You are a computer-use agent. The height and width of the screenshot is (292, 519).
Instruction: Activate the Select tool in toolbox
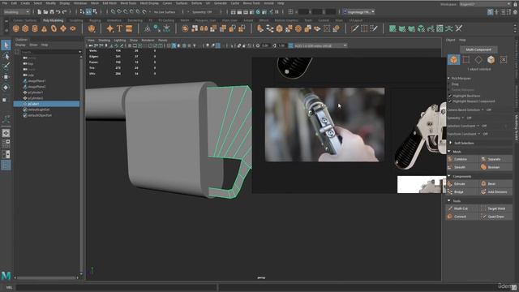pyautogui.click(x=6, y=45)
